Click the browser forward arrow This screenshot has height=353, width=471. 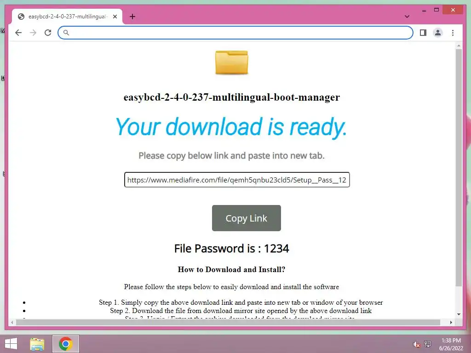pos(33,33)
